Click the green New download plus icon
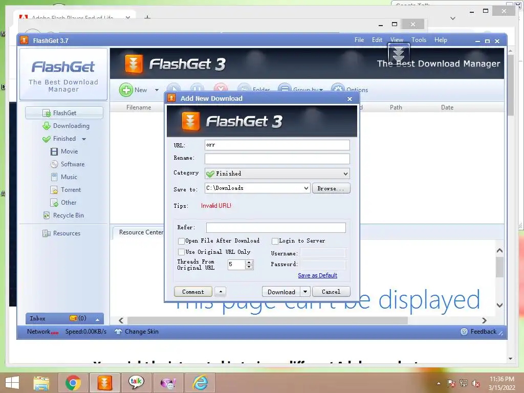 [x=126, y=90]
